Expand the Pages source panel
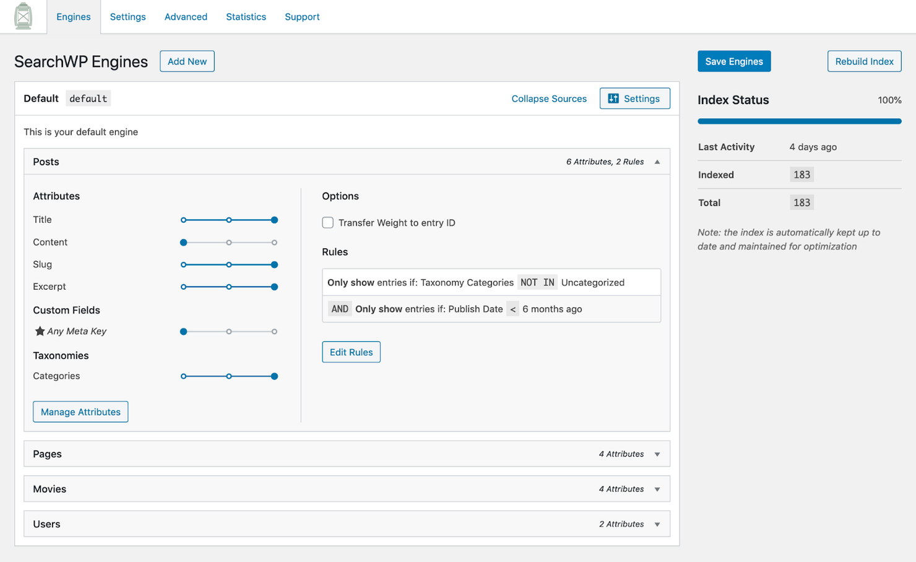Viewport: 916px width, 562px height. (657, 454)
